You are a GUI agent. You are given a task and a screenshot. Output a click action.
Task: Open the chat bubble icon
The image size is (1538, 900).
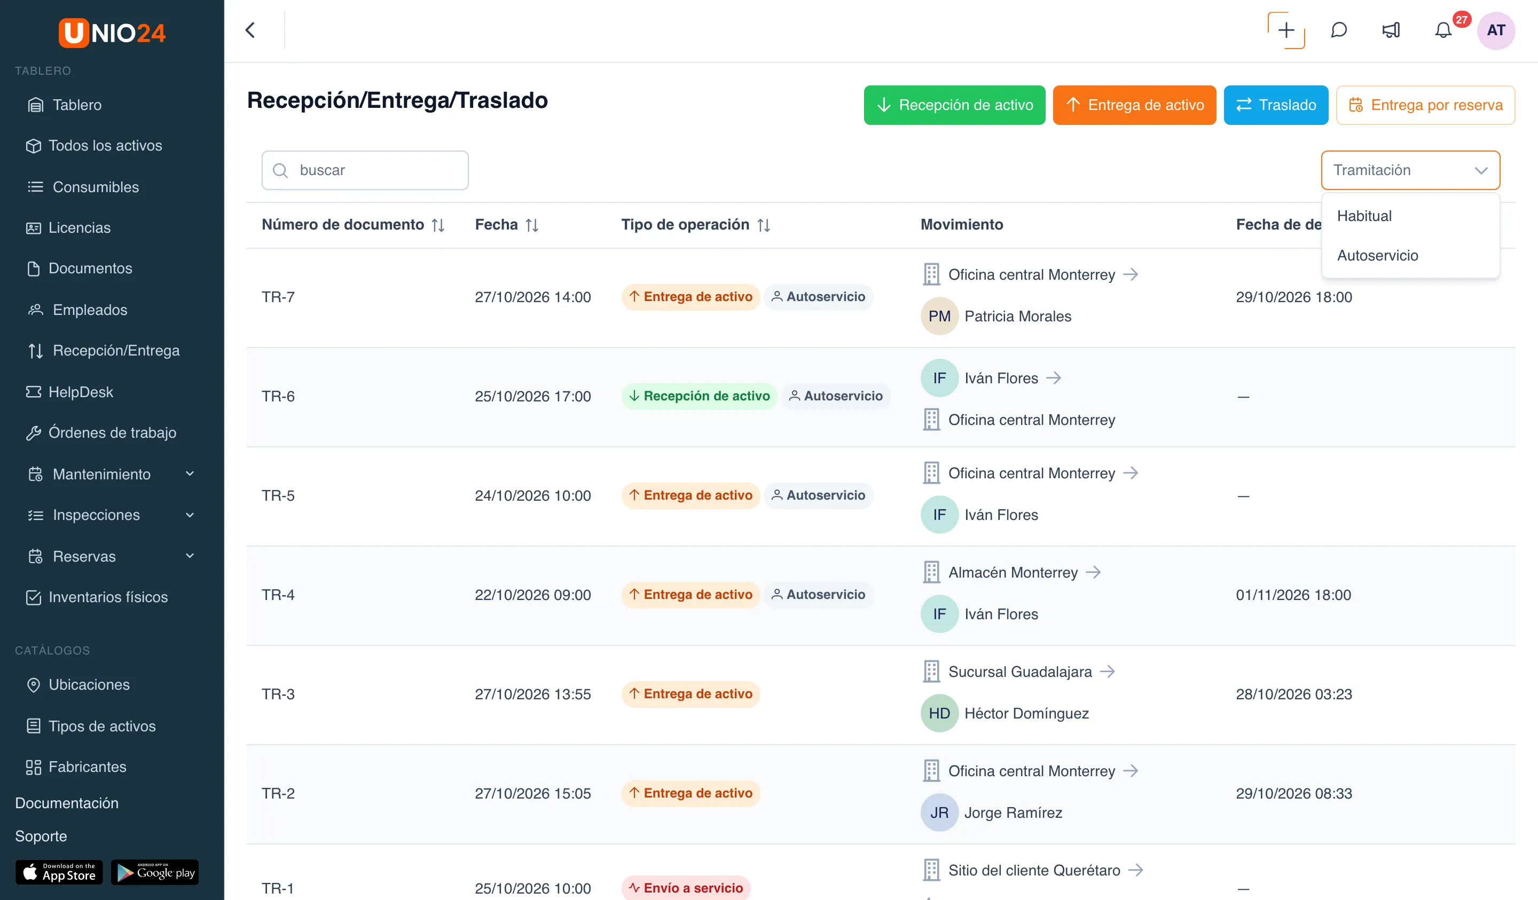coord(1338,30)
